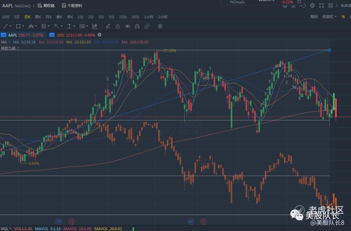Select the arrow marker drawing tool

tap(57, 26)
